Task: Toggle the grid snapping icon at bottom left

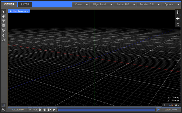Action: 3,105
